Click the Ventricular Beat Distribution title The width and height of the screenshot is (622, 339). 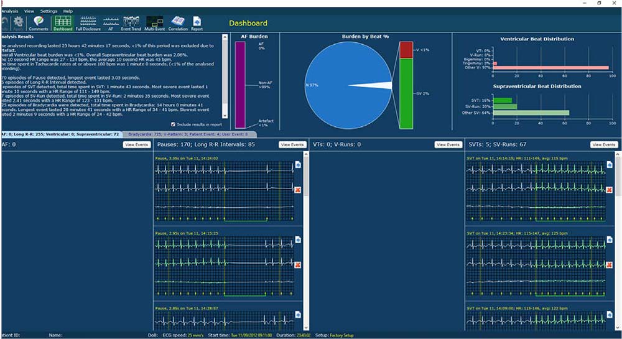[537, 39]
